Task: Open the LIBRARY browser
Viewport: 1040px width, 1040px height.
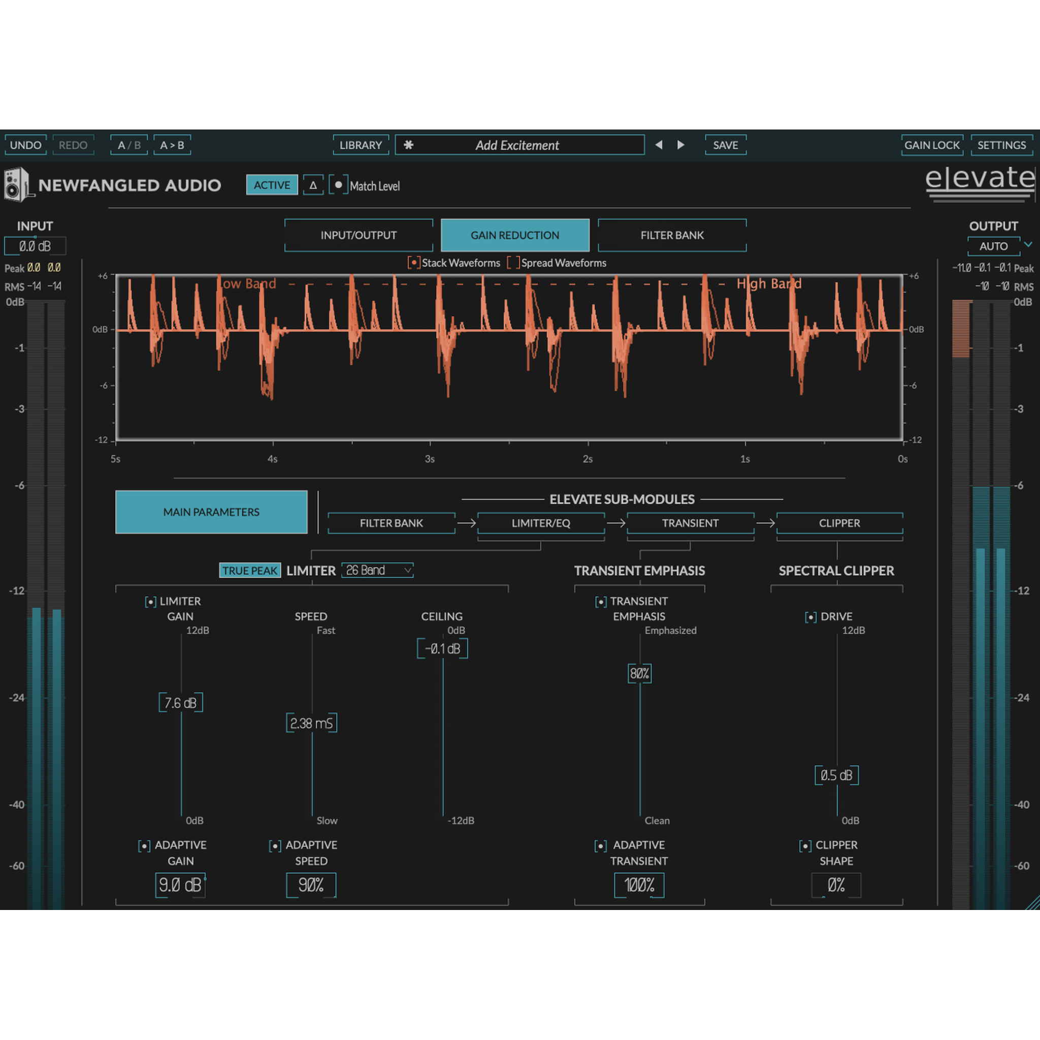Action: pos(361,145)
